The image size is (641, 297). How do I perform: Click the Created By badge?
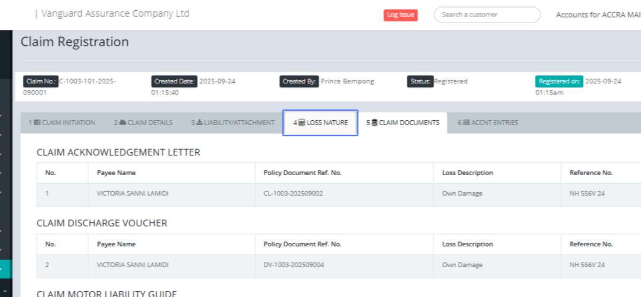tap(299, 82)
